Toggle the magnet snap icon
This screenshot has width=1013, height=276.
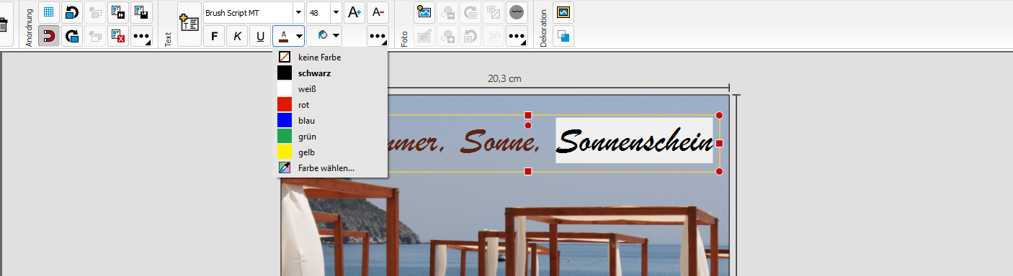coord(48,35)
